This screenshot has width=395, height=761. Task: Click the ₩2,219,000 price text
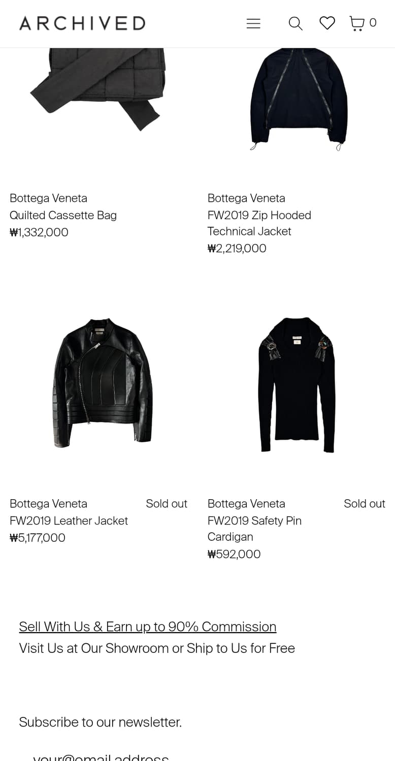coord(237,248)
